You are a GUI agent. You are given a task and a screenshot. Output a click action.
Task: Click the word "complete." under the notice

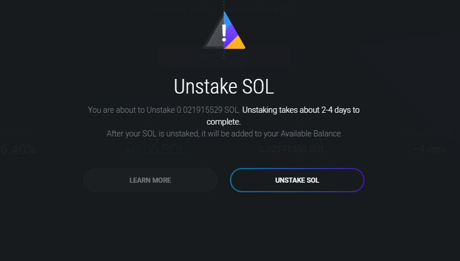point(224,121)
